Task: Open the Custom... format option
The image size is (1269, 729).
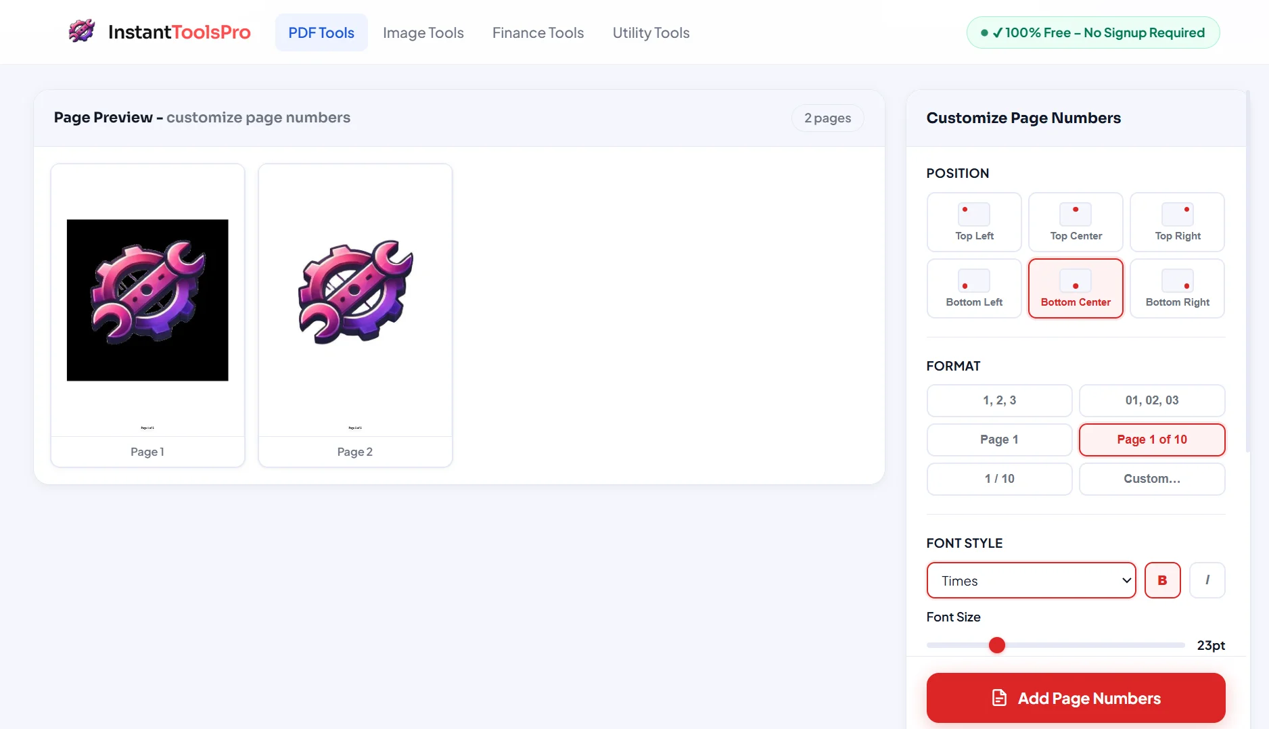Action: [1151, 479]
